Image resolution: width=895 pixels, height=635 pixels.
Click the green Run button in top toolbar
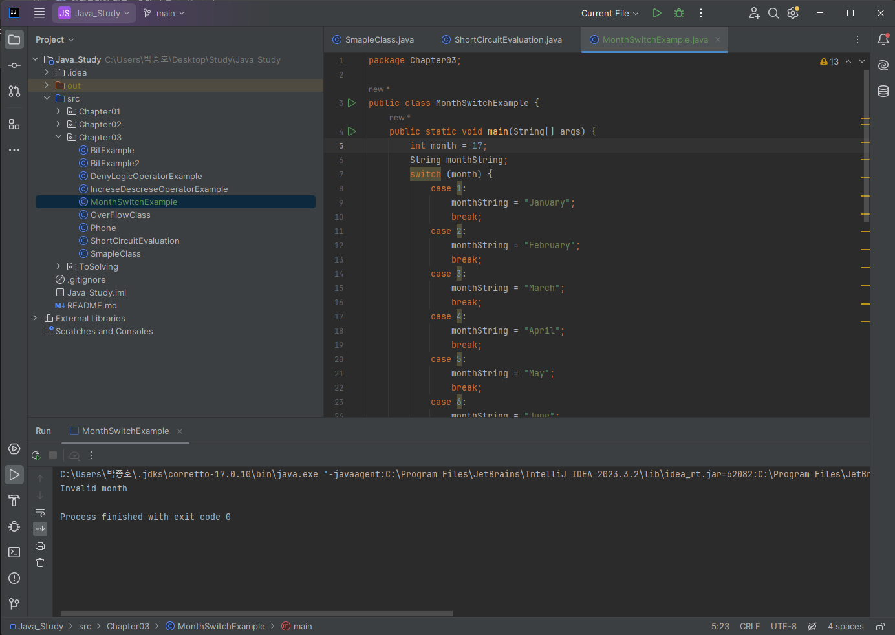(657, 13)
